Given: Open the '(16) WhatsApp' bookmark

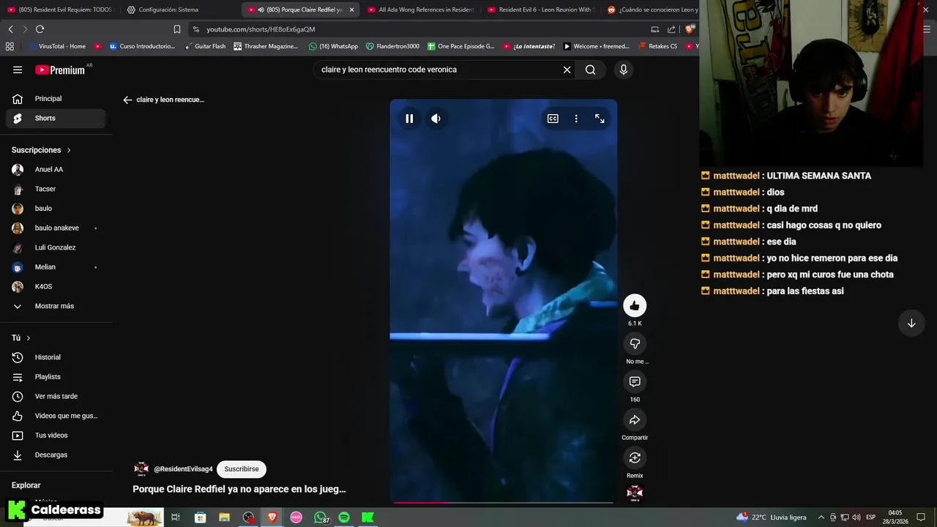Looking at the screenshot, I should pos(333,46).
